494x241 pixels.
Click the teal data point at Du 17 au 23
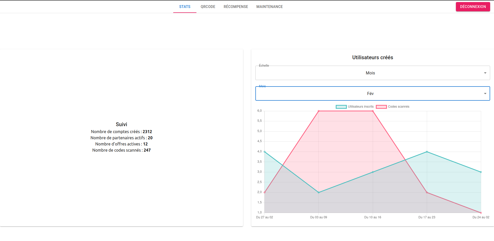427,152
